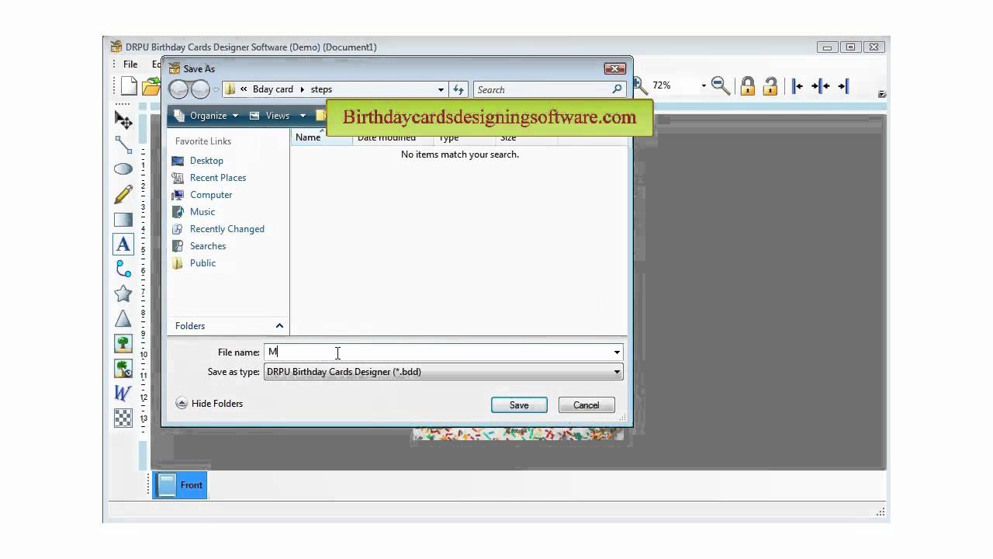This screenshot has height=559, width=993.
Task: Click Hide Folders toggle button
Action: pos(209,404)
